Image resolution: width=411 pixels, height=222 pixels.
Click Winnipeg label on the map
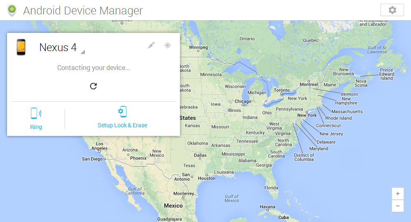click(198, 47)
